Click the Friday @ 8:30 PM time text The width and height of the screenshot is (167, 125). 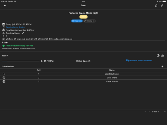(19, 24)
